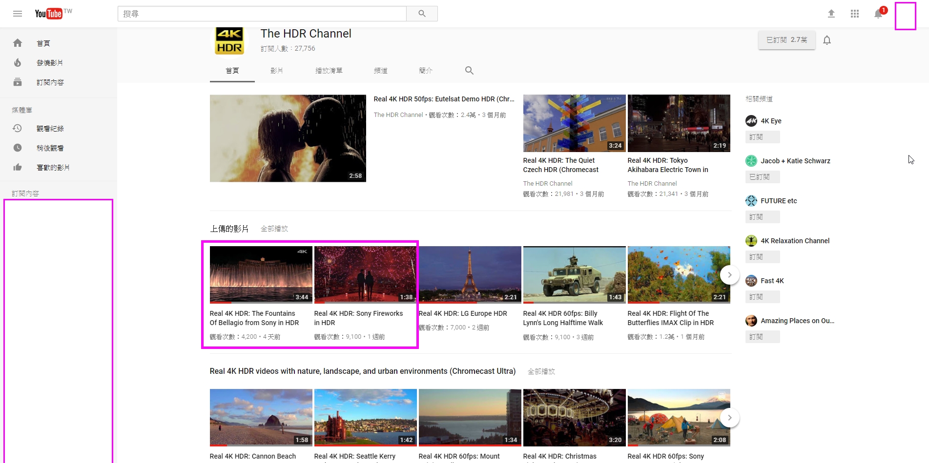Open Trending videos in sidebar
This screenshot has height=463, width=929.
[x=59, y=62]
